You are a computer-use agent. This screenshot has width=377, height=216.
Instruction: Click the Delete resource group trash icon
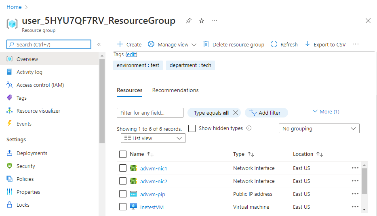point(206,44)
